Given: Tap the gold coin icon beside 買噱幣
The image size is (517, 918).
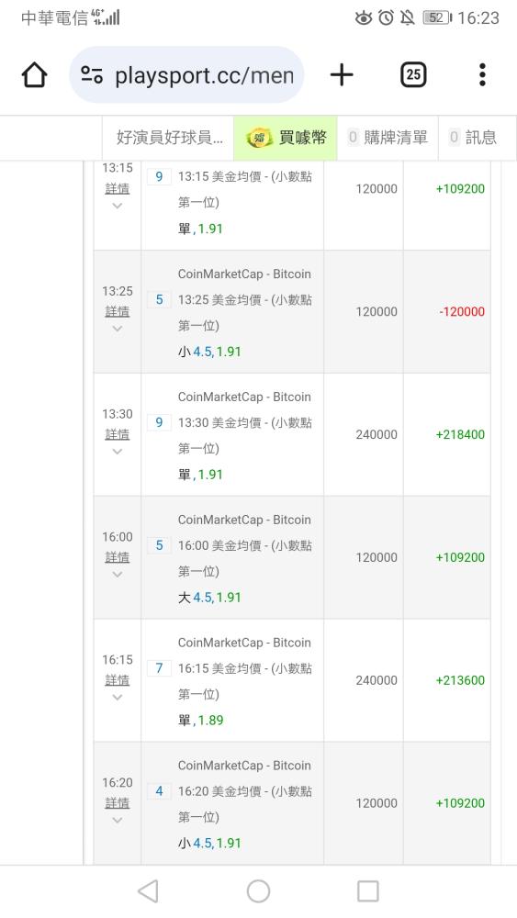Looking at the screenshot, I should click(259, 139).
